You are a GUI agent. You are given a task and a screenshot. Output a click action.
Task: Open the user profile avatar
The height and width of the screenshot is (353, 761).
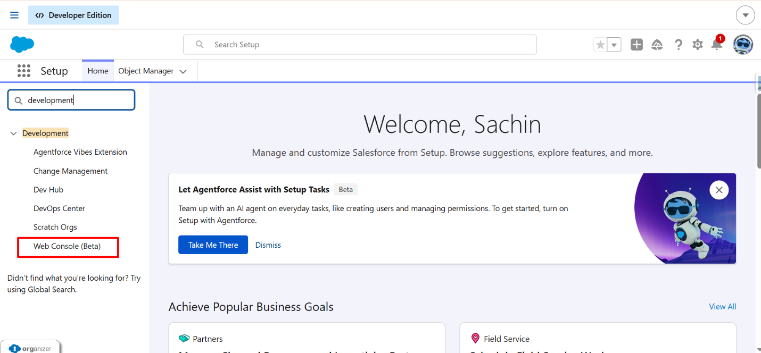click(x=743, y=45)
